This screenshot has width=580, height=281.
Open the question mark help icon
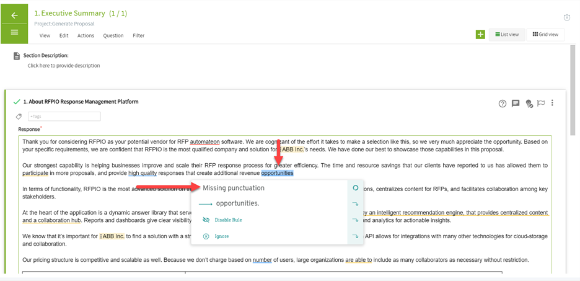point(502,104)
